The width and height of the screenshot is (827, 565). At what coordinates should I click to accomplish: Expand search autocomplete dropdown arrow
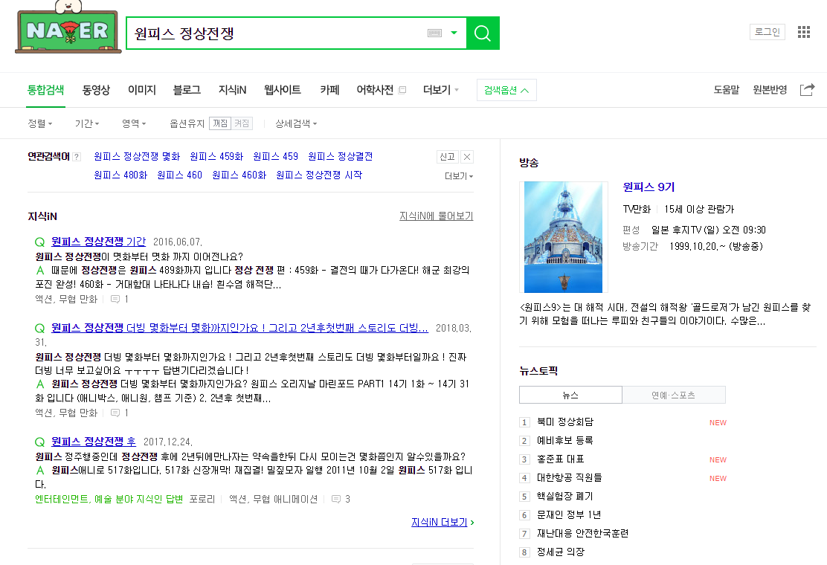pyautogui.click(x=454, y=33)
